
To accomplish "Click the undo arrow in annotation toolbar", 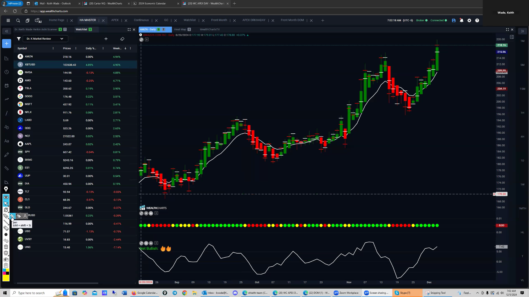I will [x=6, y=241].
